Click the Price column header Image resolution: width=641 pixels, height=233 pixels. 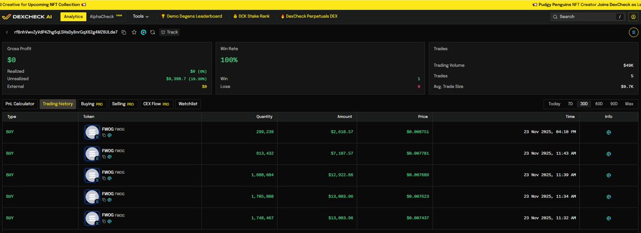(423, 117)
